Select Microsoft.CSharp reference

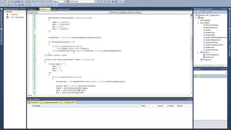click(x=212, y=25)
